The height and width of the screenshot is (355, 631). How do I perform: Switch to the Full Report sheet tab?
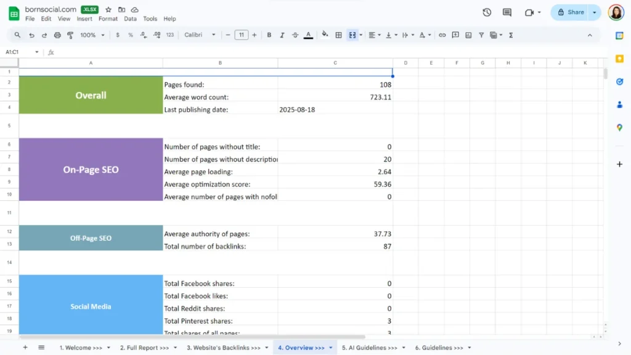click(x=144, y=348)
